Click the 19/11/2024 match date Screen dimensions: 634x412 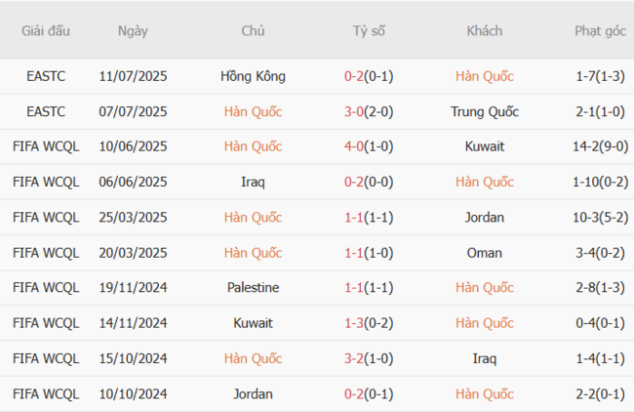pos(134,288)
